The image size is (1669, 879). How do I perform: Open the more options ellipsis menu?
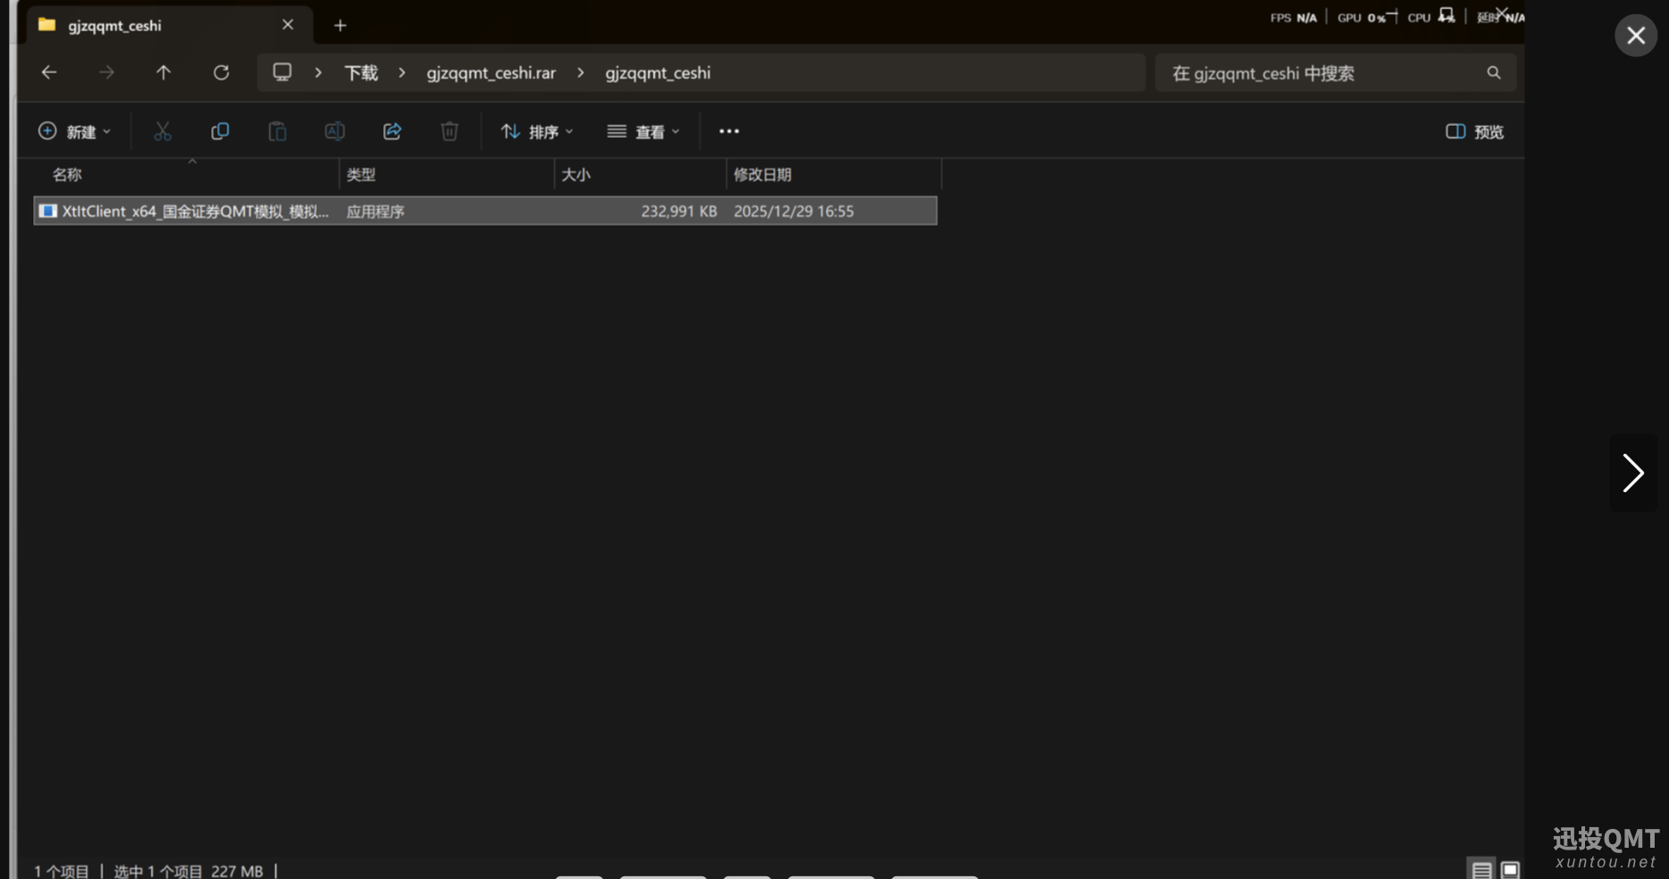click(729, 131)
